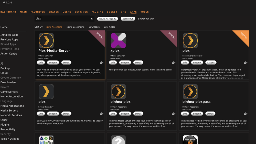Click Docker whale icon on binhex-plexpass card
The image size is (256, 144).
246,114
